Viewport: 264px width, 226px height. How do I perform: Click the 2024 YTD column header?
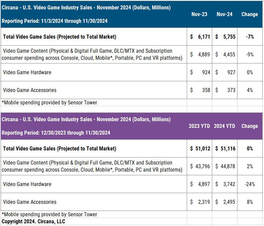224,126
